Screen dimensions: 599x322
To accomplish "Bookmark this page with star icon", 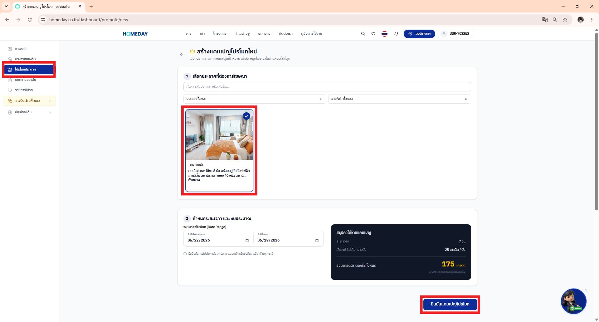I will pos(565,20).
